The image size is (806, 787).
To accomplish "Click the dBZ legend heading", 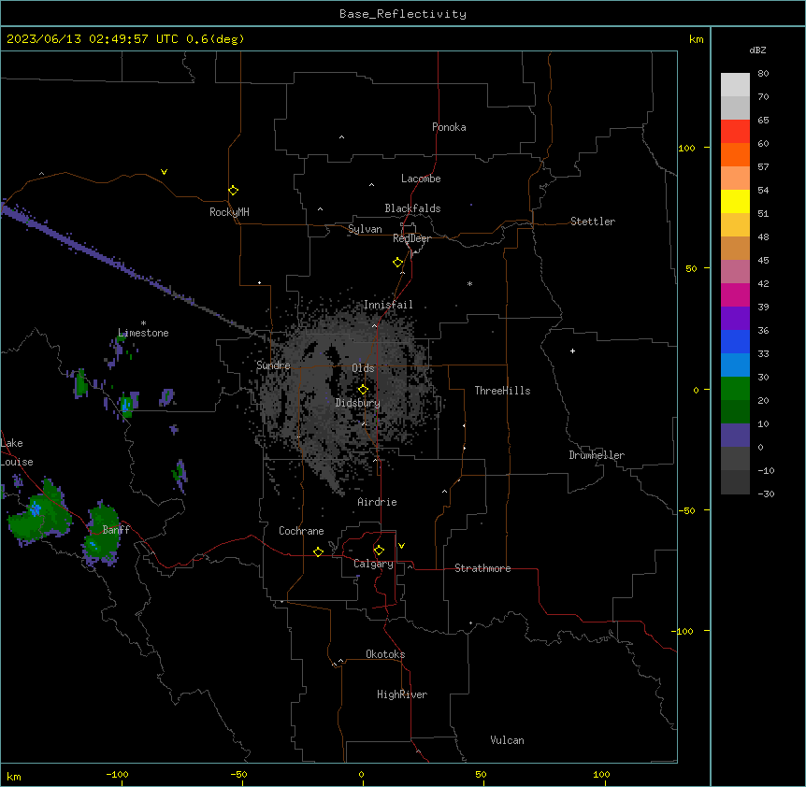I will pos(757,50).
